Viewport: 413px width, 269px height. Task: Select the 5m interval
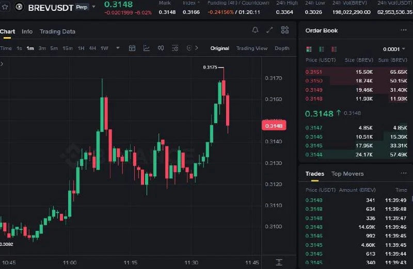(54, 48)
